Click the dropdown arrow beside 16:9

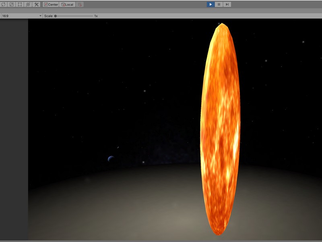41,15
